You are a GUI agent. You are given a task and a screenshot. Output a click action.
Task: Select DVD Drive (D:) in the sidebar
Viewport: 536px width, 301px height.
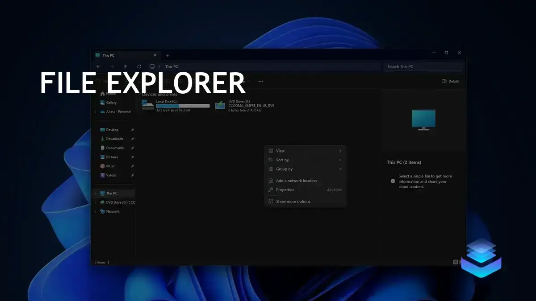point(117,202)
